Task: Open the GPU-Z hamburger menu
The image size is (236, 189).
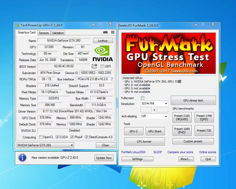Action: (113, 32)
